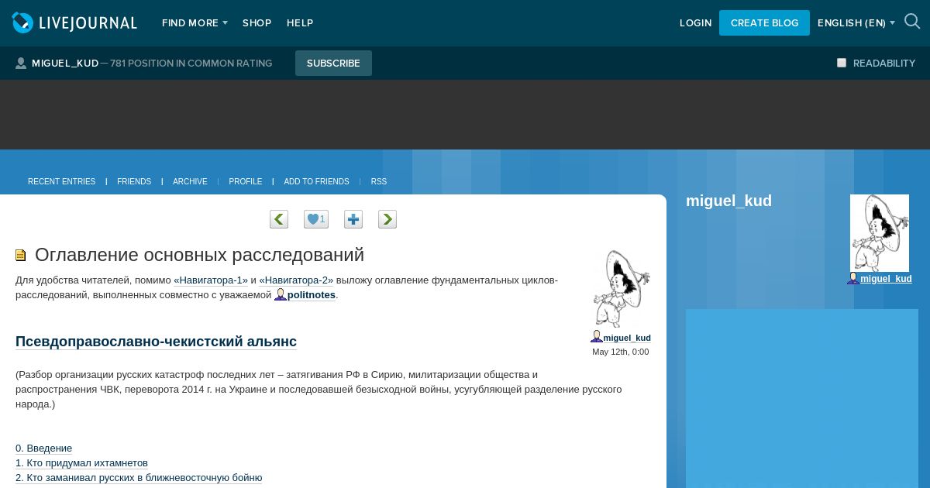
Task: Open the politnotes user link
Action: pos(312,295)
